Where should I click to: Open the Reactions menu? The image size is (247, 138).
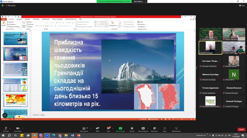click(155, 129)
